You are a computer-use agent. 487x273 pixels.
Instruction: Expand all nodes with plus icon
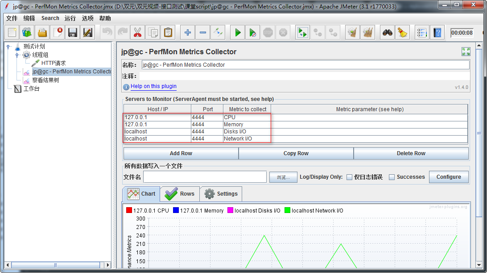[188, 32]
